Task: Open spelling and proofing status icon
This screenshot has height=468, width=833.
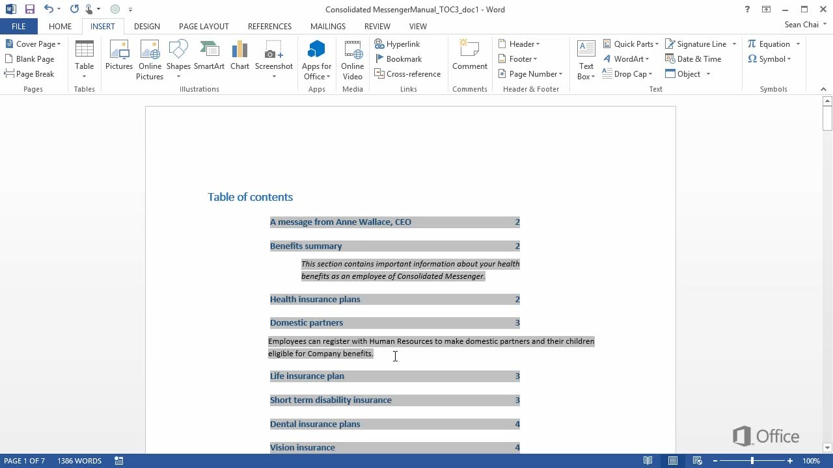Action: coord(119,460)
